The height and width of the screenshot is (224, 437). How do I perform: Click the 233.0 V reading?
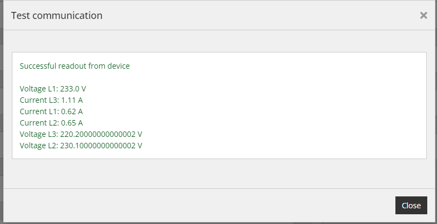pos(73,89)
